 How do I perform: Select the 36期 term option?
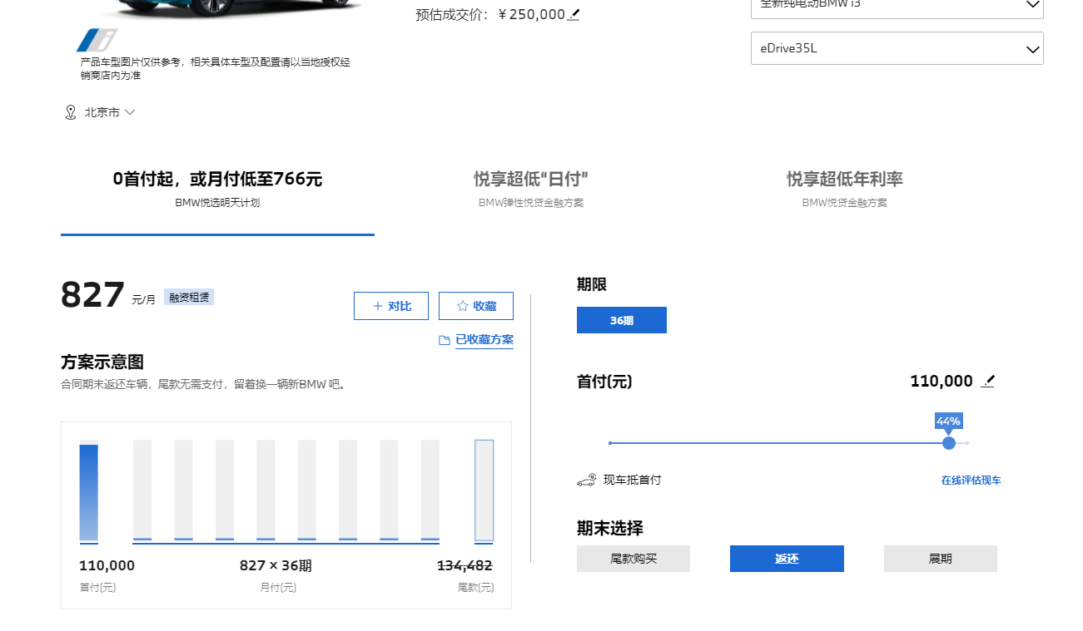point(622,320)
